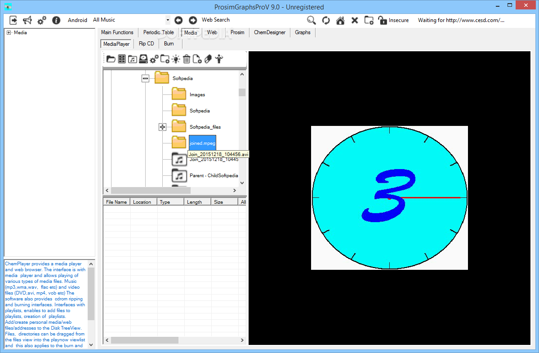Viewport: 539px width, 353px height.
Task: Click new folder icon in media toolbar
Action: coord(165,59)
